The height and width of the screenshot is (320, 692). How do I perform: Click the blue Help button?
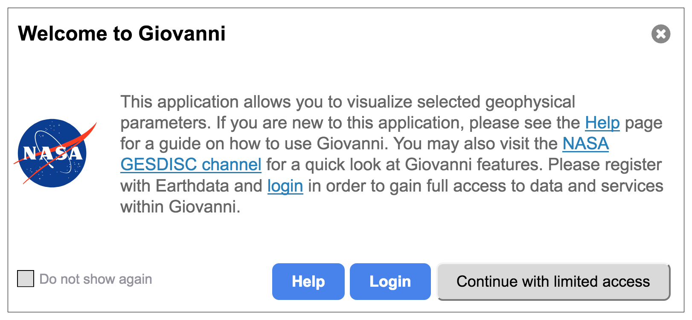[x=308, y=282]
